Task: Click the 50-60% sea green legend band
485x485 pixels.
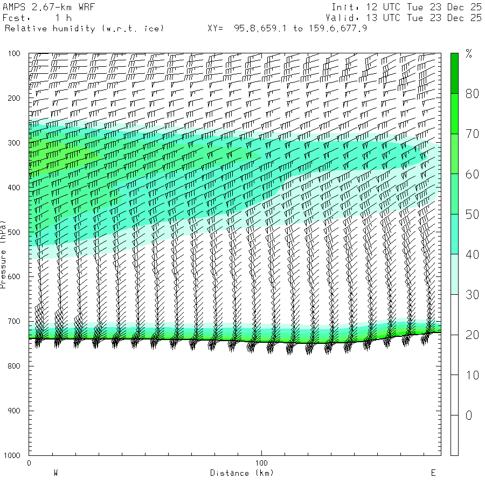Action: tap(454, 194)
